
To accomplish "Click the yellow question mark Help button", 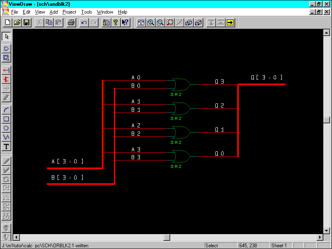I will pos(115,22).
